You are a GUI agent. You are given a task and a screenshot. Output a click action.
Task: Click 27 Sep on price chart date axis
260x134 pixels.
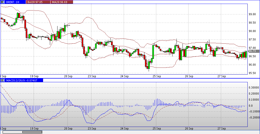click(222, 76)
